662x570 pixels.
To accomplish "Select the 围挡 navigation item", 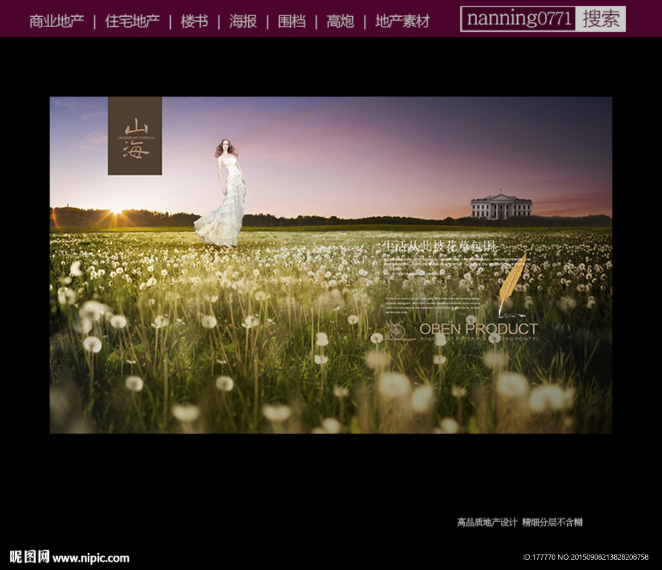I will (292, 21).
